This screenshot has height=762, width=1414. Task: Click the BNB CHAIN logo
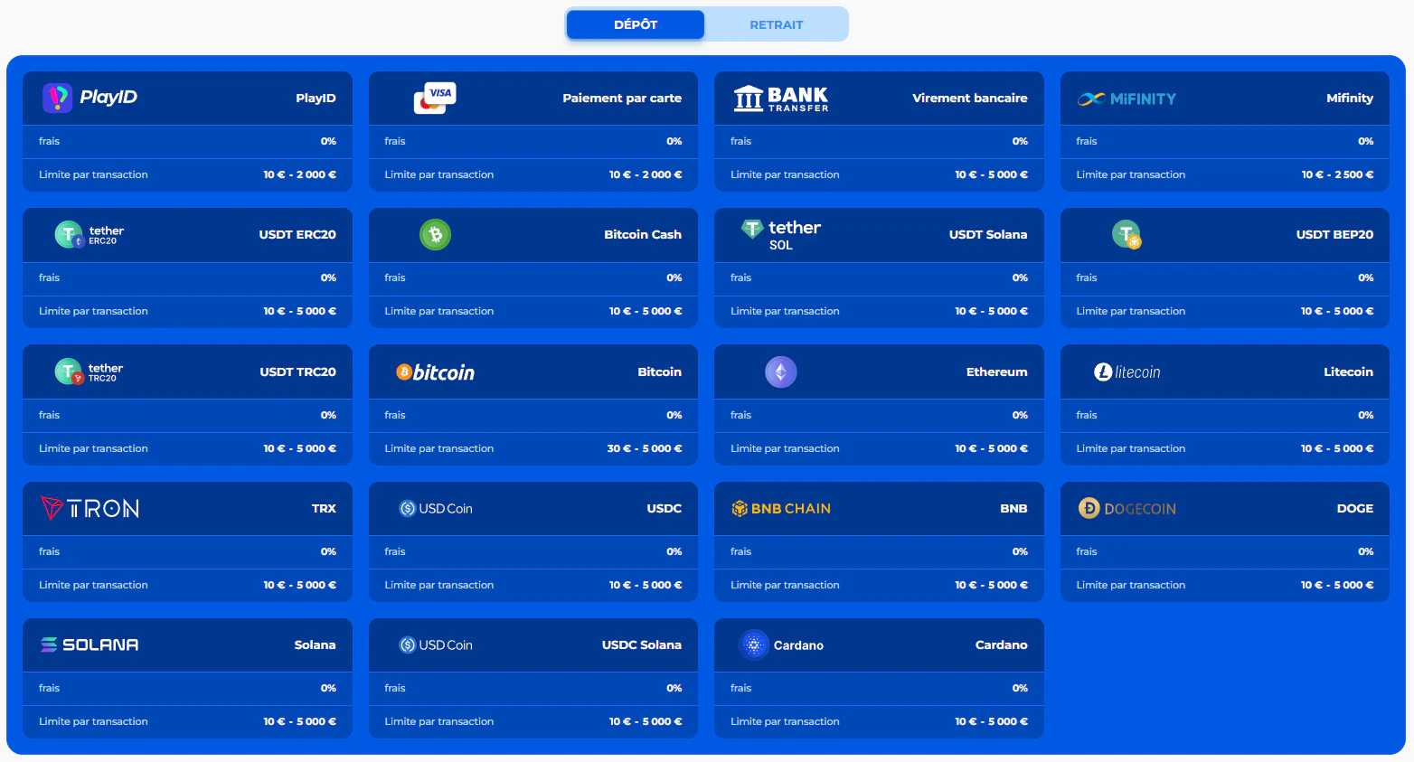pos(781,509)
